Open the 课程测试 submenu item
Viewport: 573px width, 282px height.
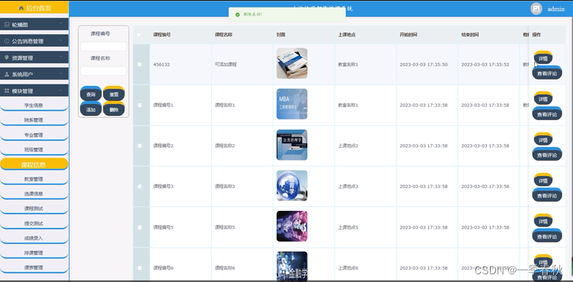34,208
